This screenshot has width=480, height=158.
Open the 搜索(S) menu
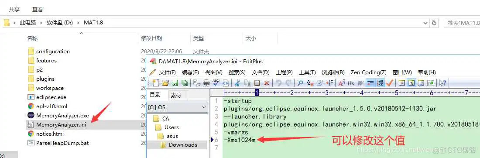237,72
